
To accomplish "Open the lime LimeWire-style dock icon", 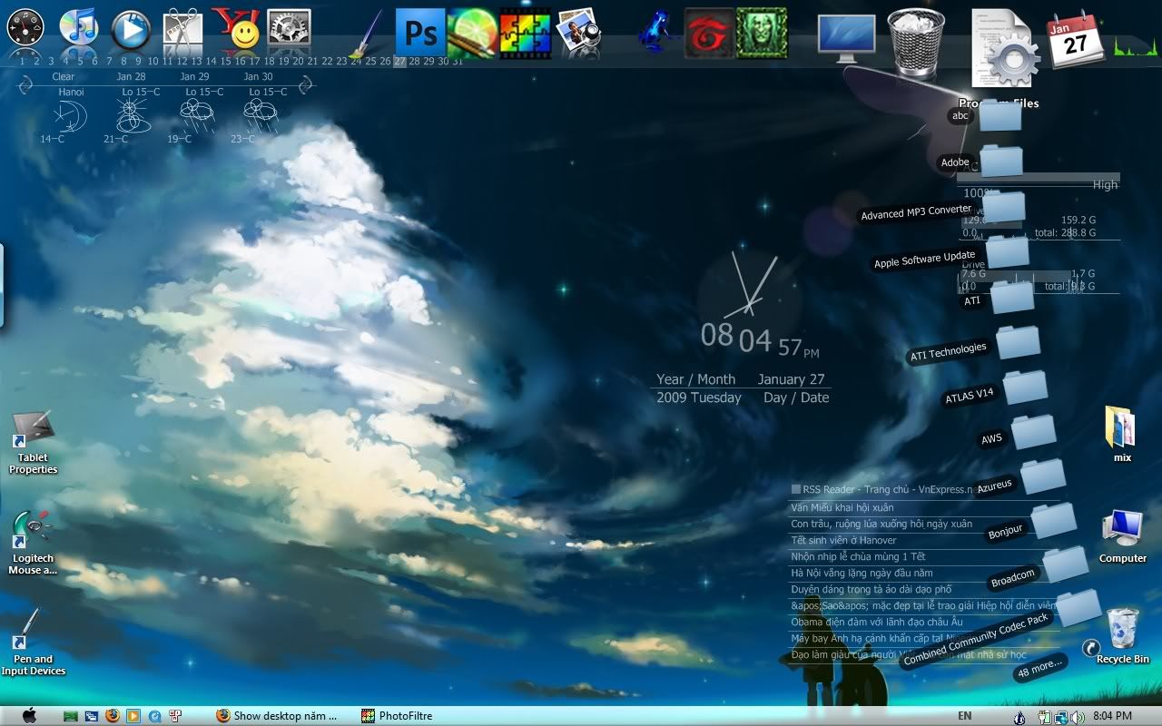I will (x=473, y=33).
